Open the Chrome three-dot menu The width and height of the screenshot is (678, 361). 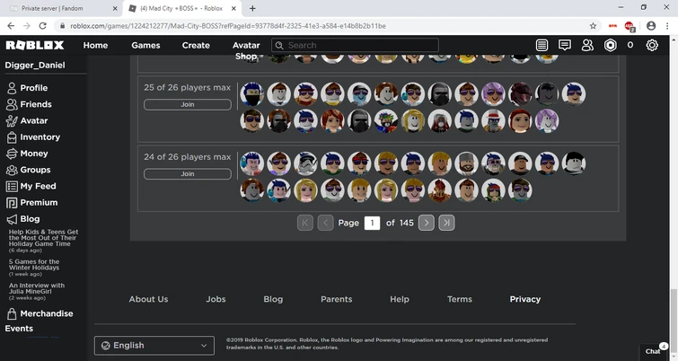point(667,26)
